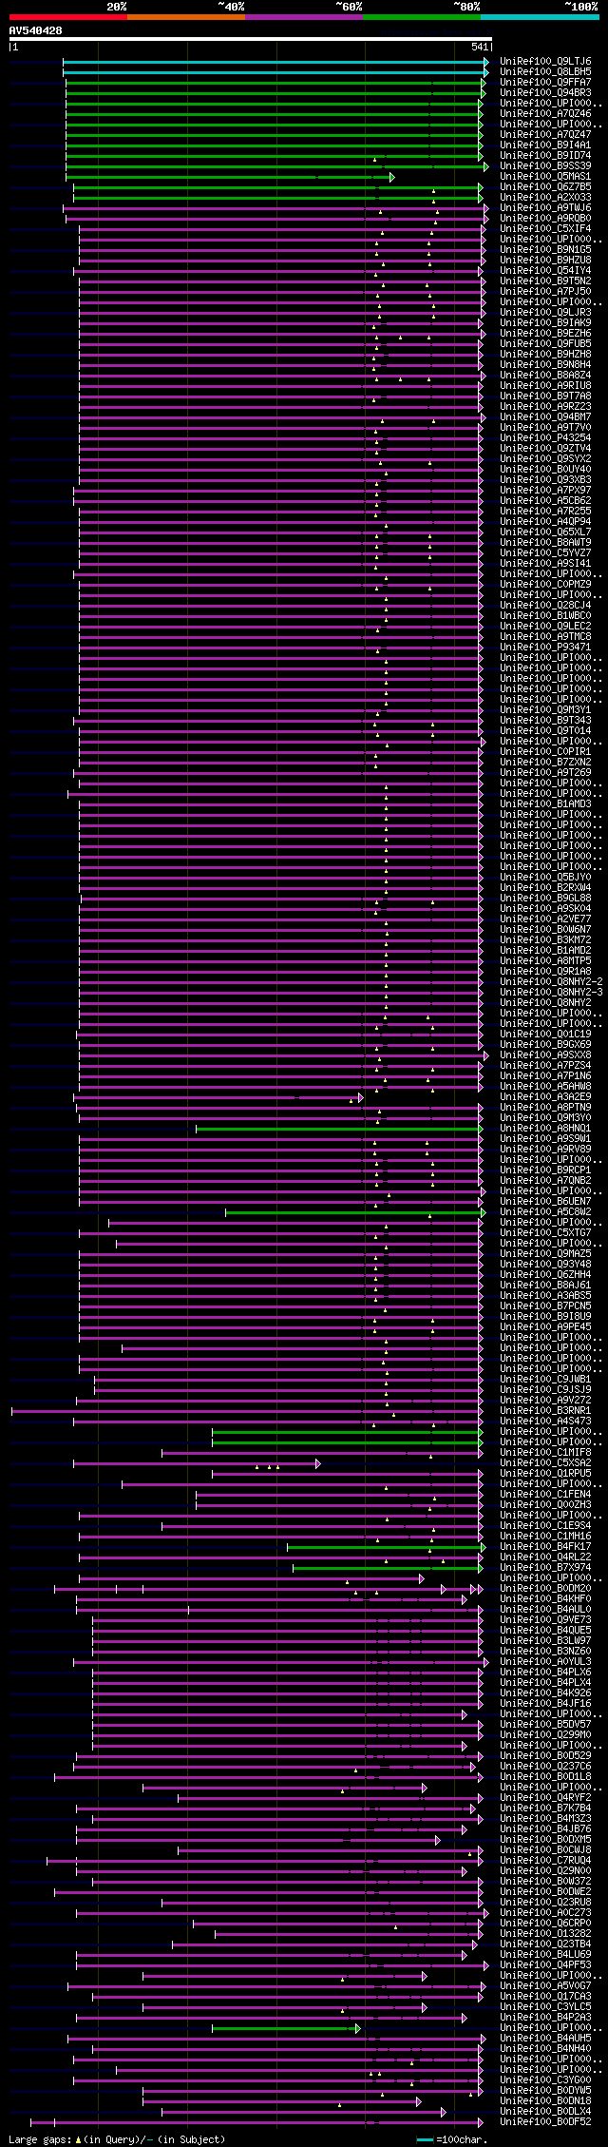608x2147 pixels.
Task: Click the 541 end position on the ruler
Action: click(x=480, y=47)
